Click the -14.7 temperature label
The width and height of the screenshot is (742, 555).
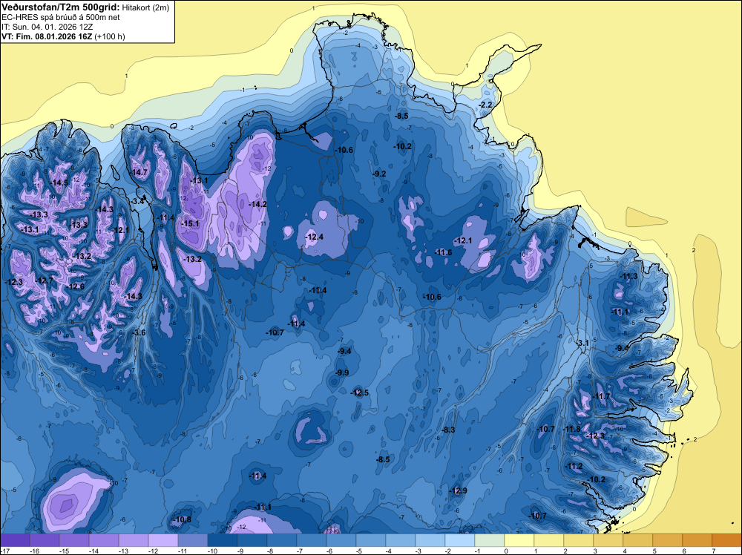coord(139,172)
